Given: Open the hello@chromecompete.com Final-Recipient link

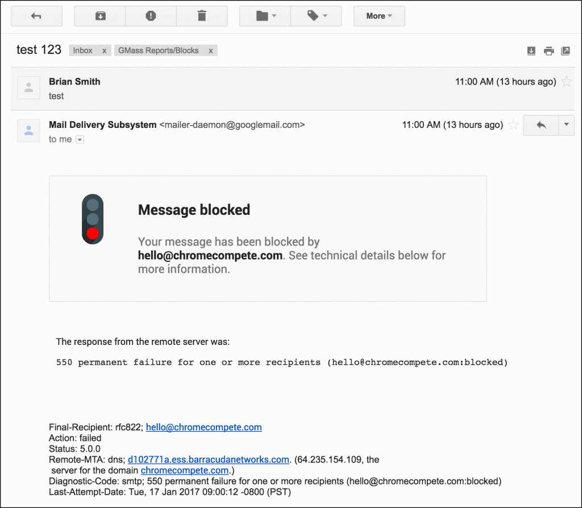Looking at the screenshot, I should [203, 427].
